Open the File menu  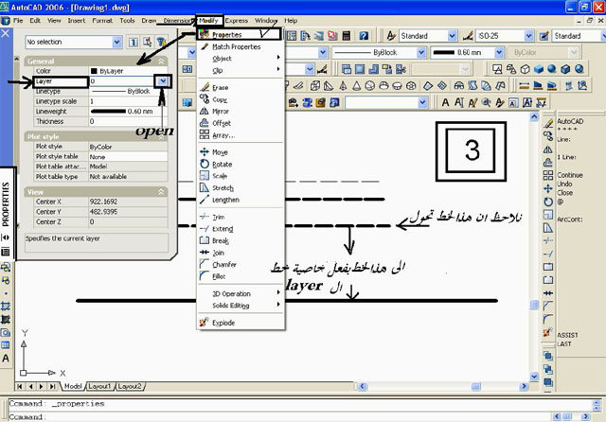tap(18, 21)
